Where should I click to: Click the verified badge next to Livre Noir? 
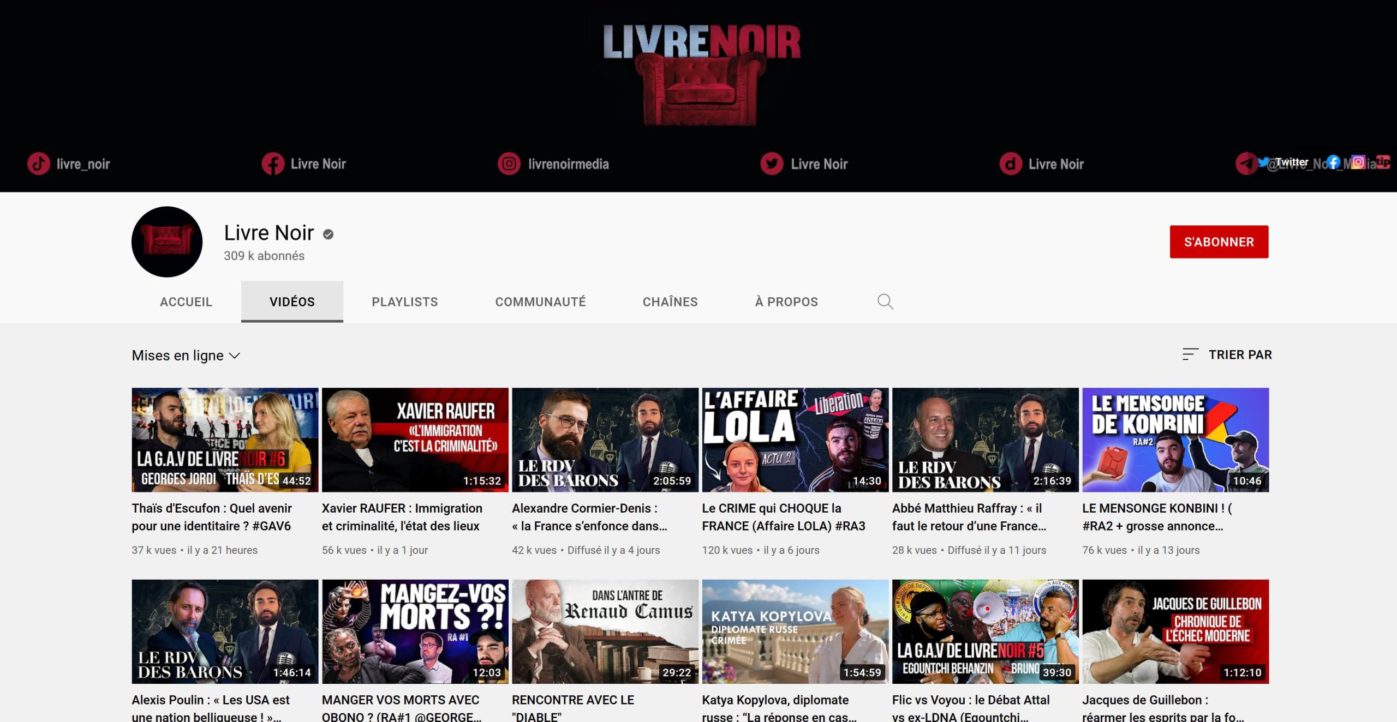point(328,234)
